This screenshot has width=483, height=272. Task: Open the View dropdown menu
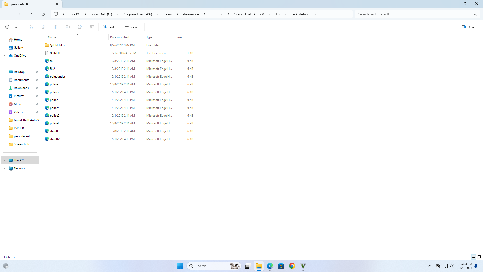tap(132, 27)
